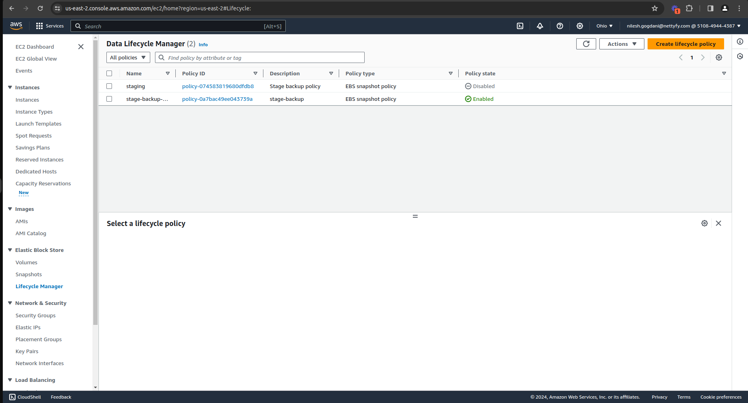
Task: Toggle the select all policies checkbox
Action: (x=109, y=73)
